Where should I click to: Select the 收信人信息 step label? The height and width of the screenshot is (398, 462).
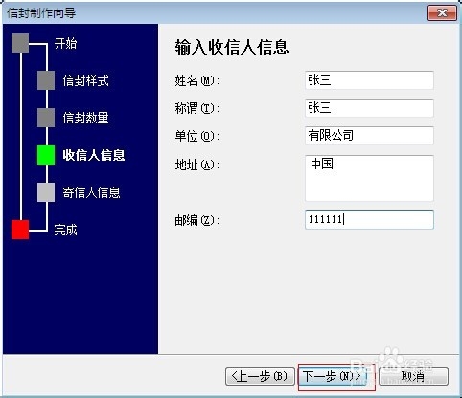(x=94, y=155)
